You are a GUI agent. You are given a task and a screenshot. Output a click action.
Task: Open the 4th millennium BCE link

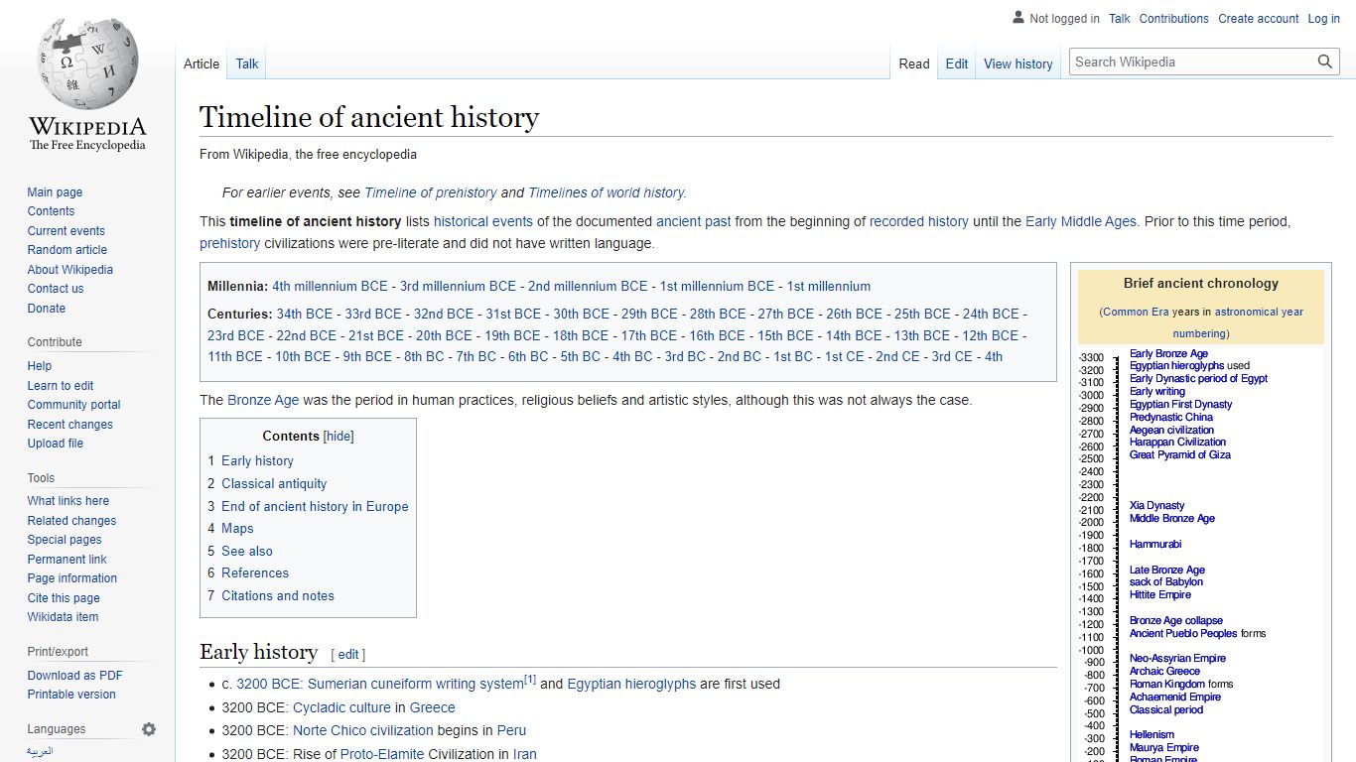[330, 286]
